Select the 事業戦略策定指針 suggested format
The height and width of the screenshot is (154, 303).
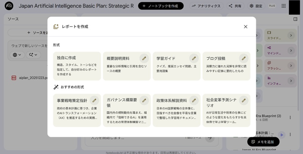click(77, 110)
